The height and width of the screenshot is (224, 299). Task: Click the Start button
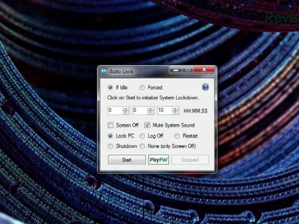(x=126, y=160)
